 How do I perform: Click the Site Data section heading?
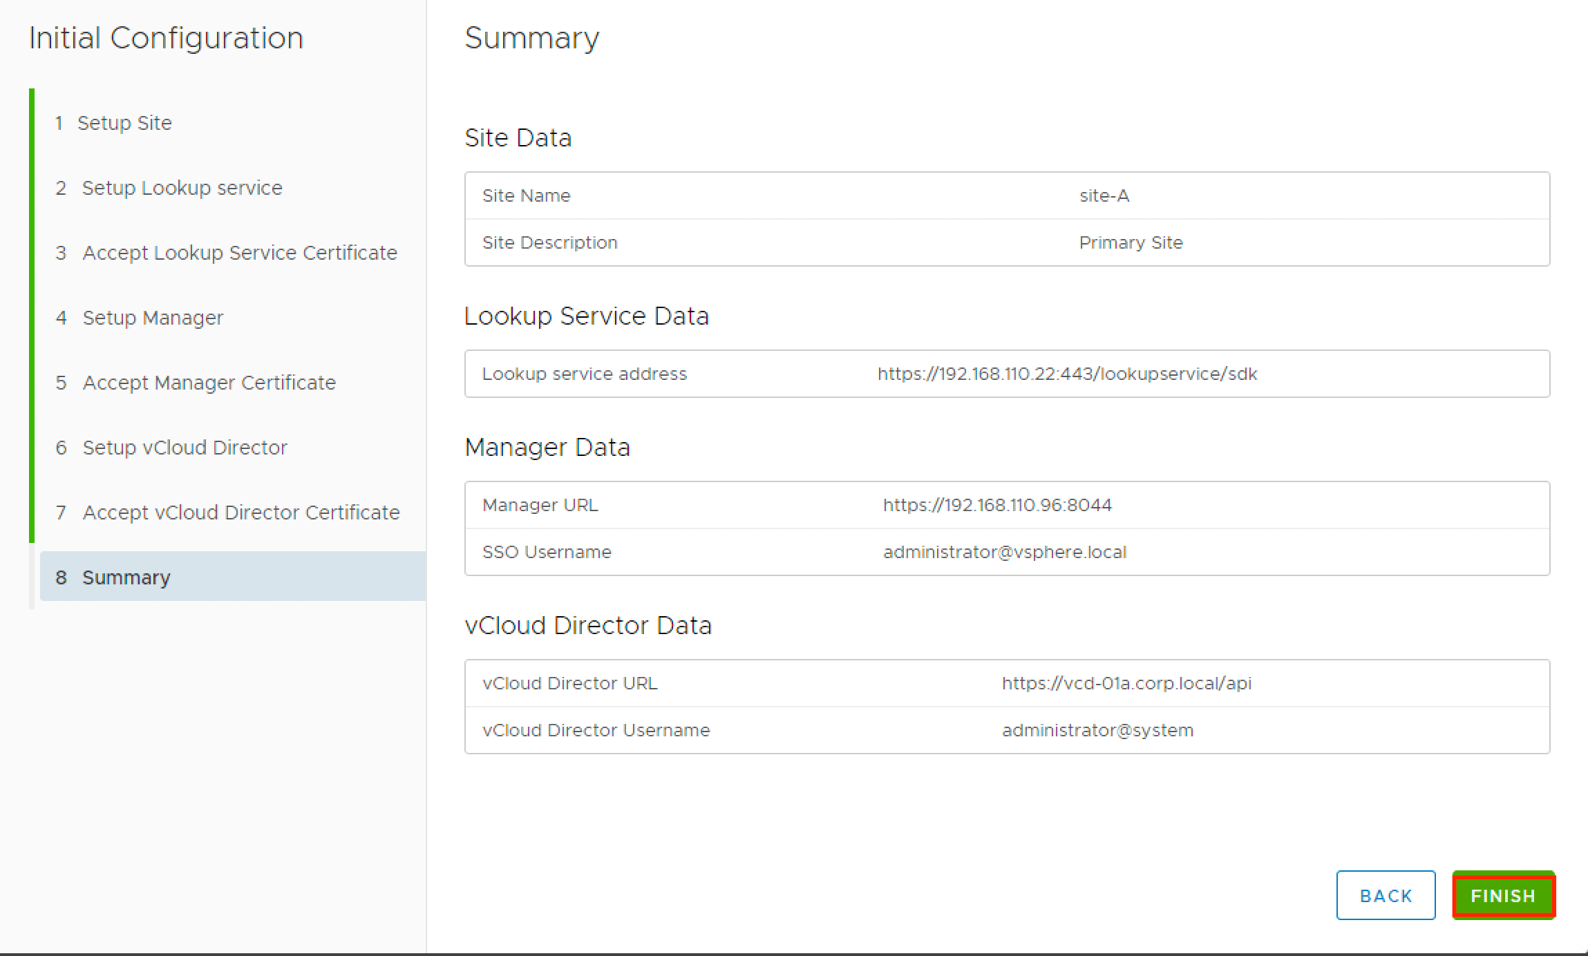[x=518, y=138]
